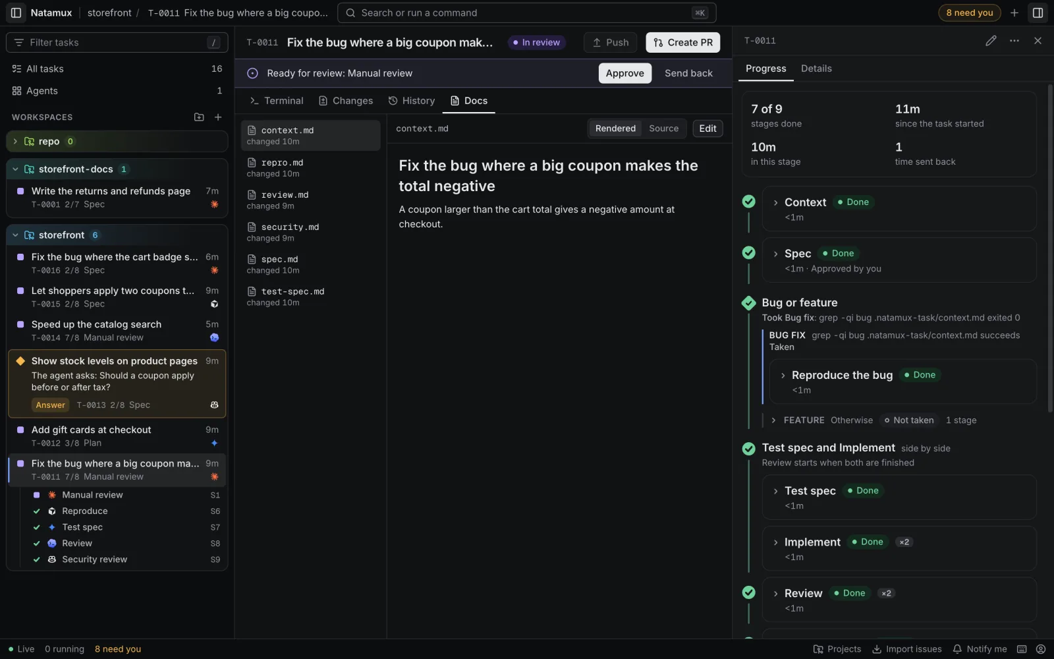Click the Create PR button

tap(682, 42)
